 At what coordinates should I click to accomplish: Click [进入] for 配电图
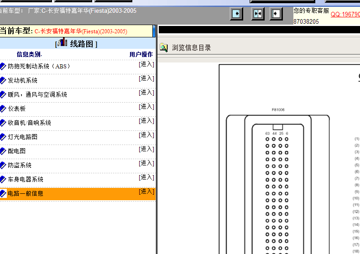pos(146,149)
